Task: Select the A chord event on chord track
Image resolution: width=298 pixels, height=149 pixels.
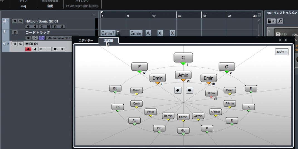Action: pos(148,33)
